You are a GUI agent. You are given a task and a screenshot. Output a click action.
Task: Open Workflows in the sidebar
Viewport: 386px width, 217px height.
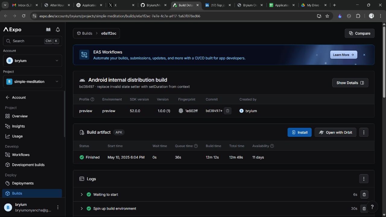point(21,155)
